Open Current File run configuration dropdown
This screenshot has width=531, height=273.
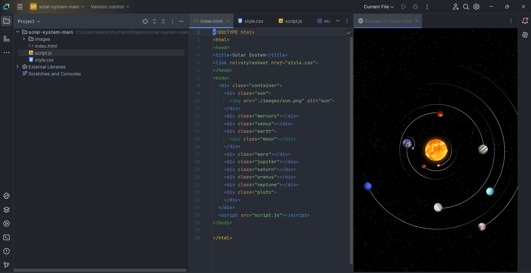(379, 7)
